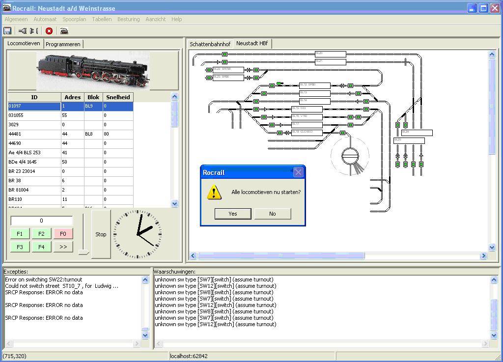Open the Automaat menu

[x=45, y=19]
